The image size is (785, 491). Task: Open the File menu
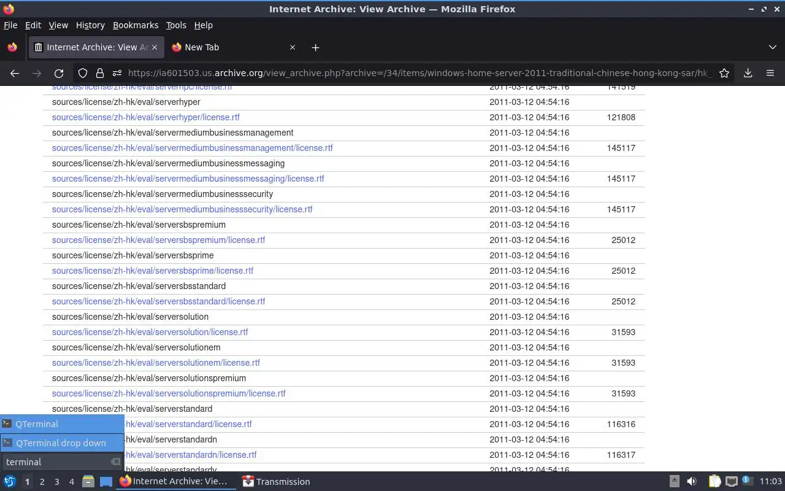click(x=10, y=25)
